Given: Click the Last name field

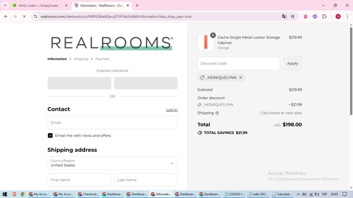Looking at the screenshot, I should [146, 180].
